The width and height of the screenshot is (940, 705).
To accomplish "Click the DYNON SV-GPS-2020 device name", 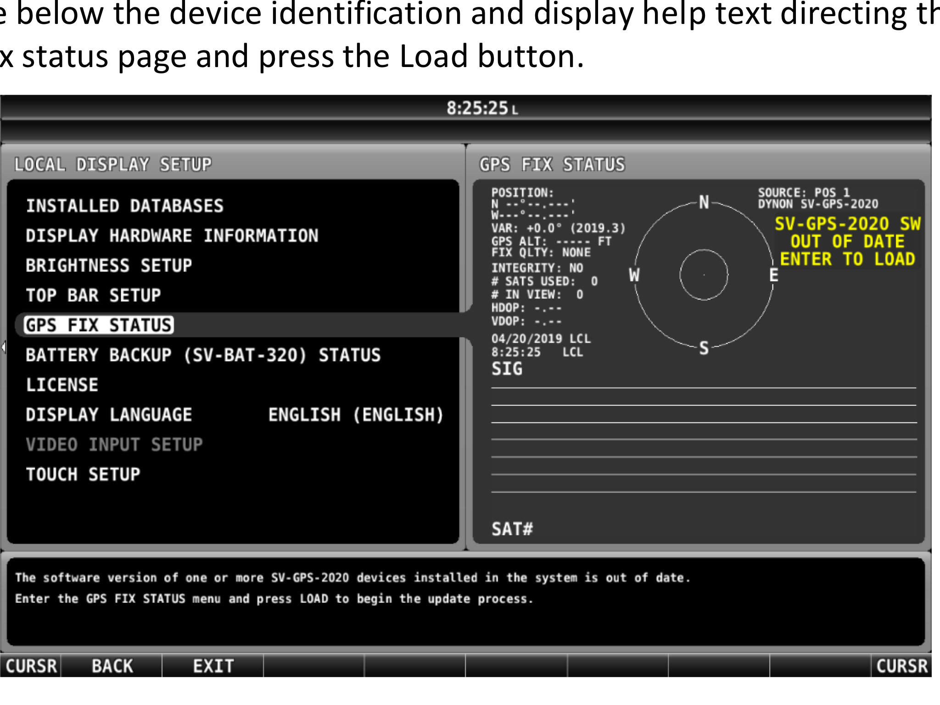I will coord(818,204).
